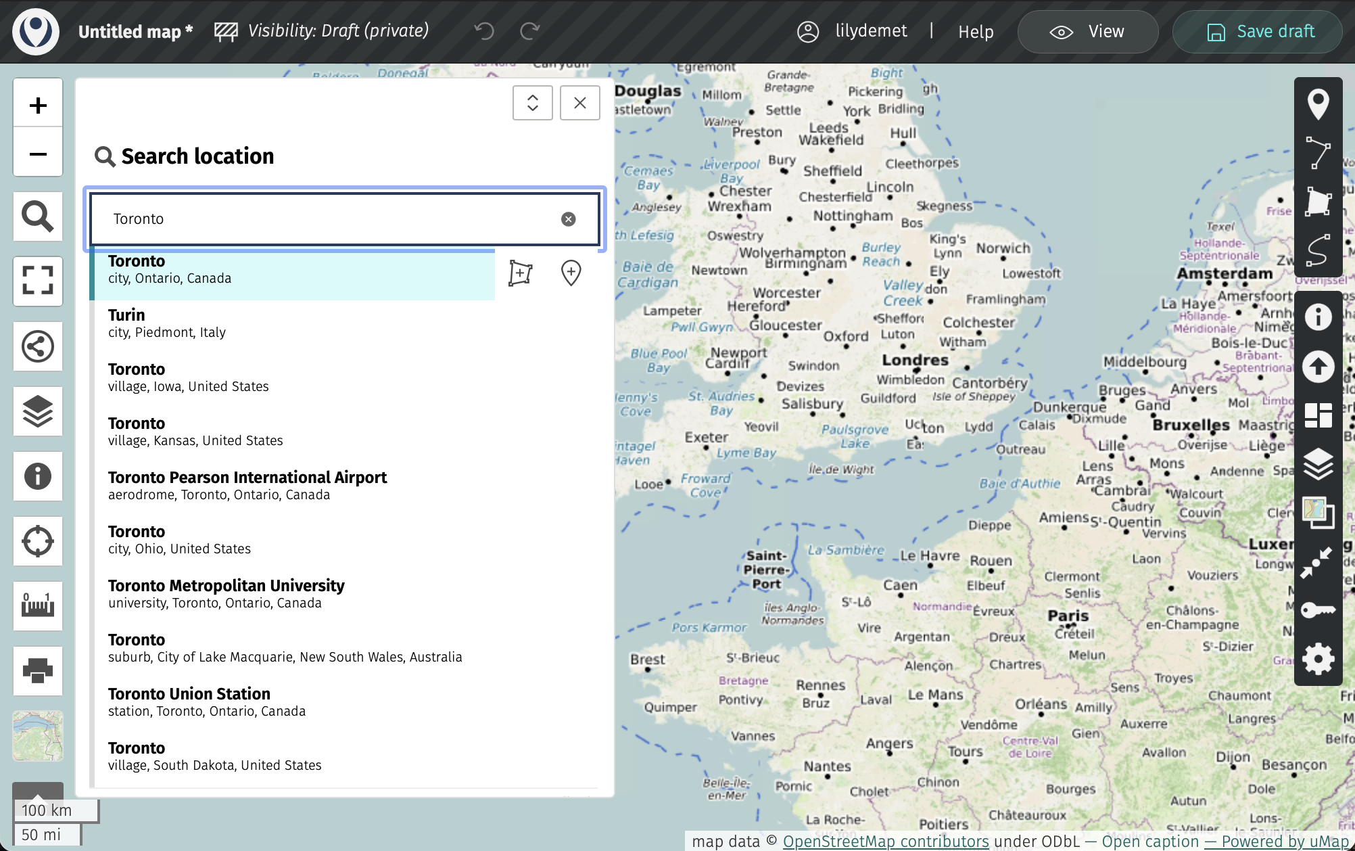The height and width of the screenshot is (851, 1355).
Task: Open the Help menu
Action: [975, 32]
